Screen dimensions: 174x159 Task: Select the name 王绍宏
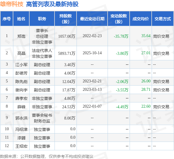[21, 146]
